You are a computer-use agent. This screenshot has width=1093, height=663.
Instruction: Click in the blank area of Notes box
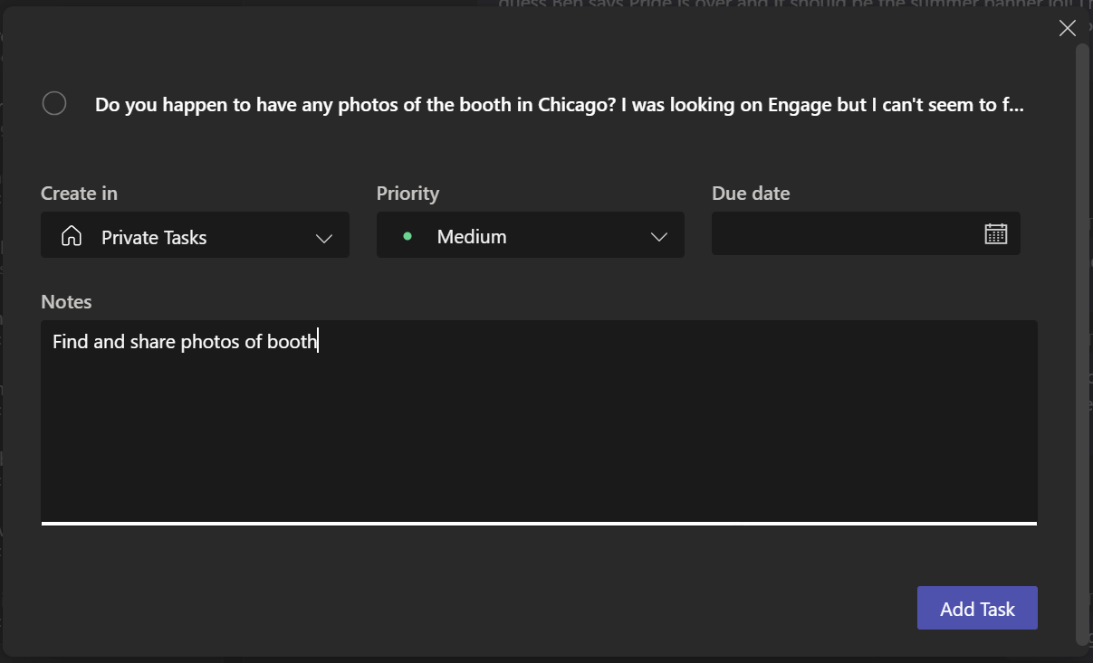pyautogui.click(x=539, y=434)
